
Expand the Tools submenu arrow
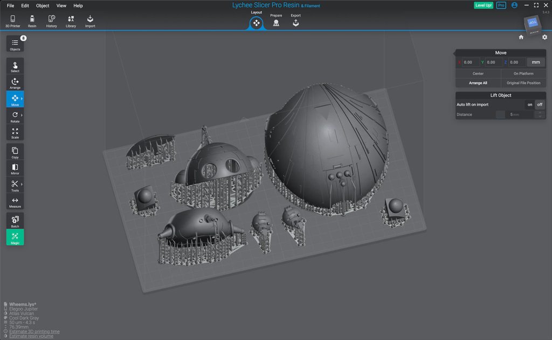pyautogui.click(x=22, y=185)
